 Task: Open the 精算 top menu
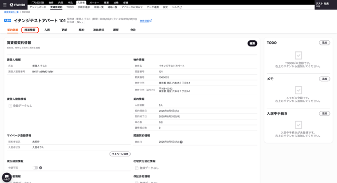107,3
